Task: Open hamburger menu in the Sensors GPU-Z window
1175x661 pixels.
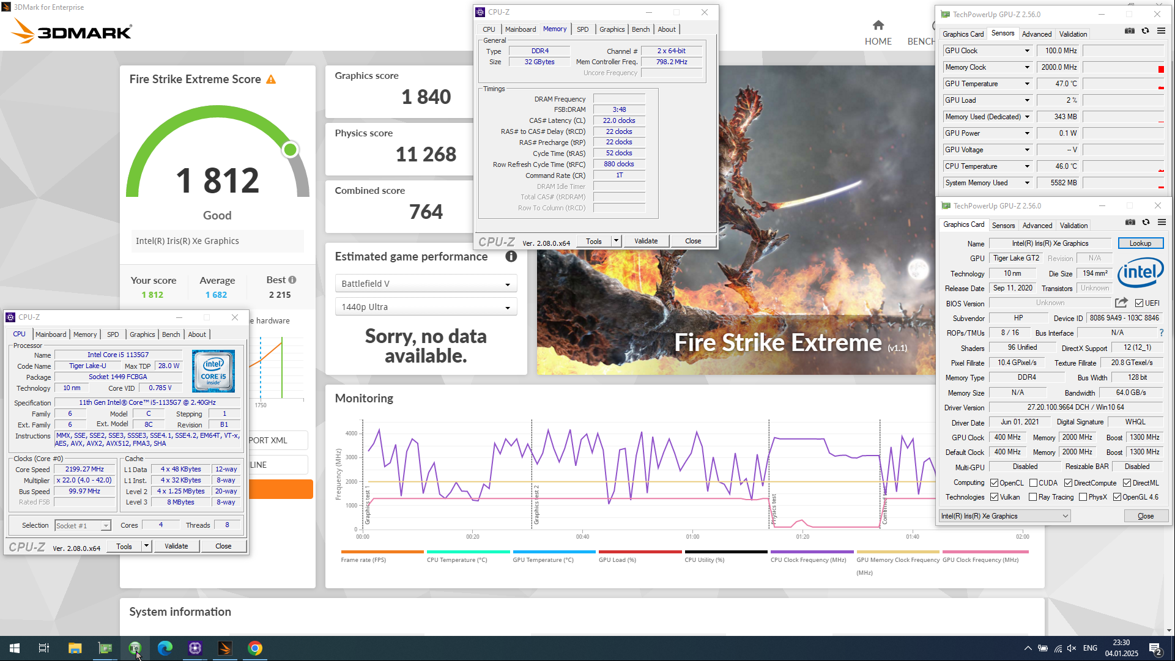Action: coord(1161,31)
